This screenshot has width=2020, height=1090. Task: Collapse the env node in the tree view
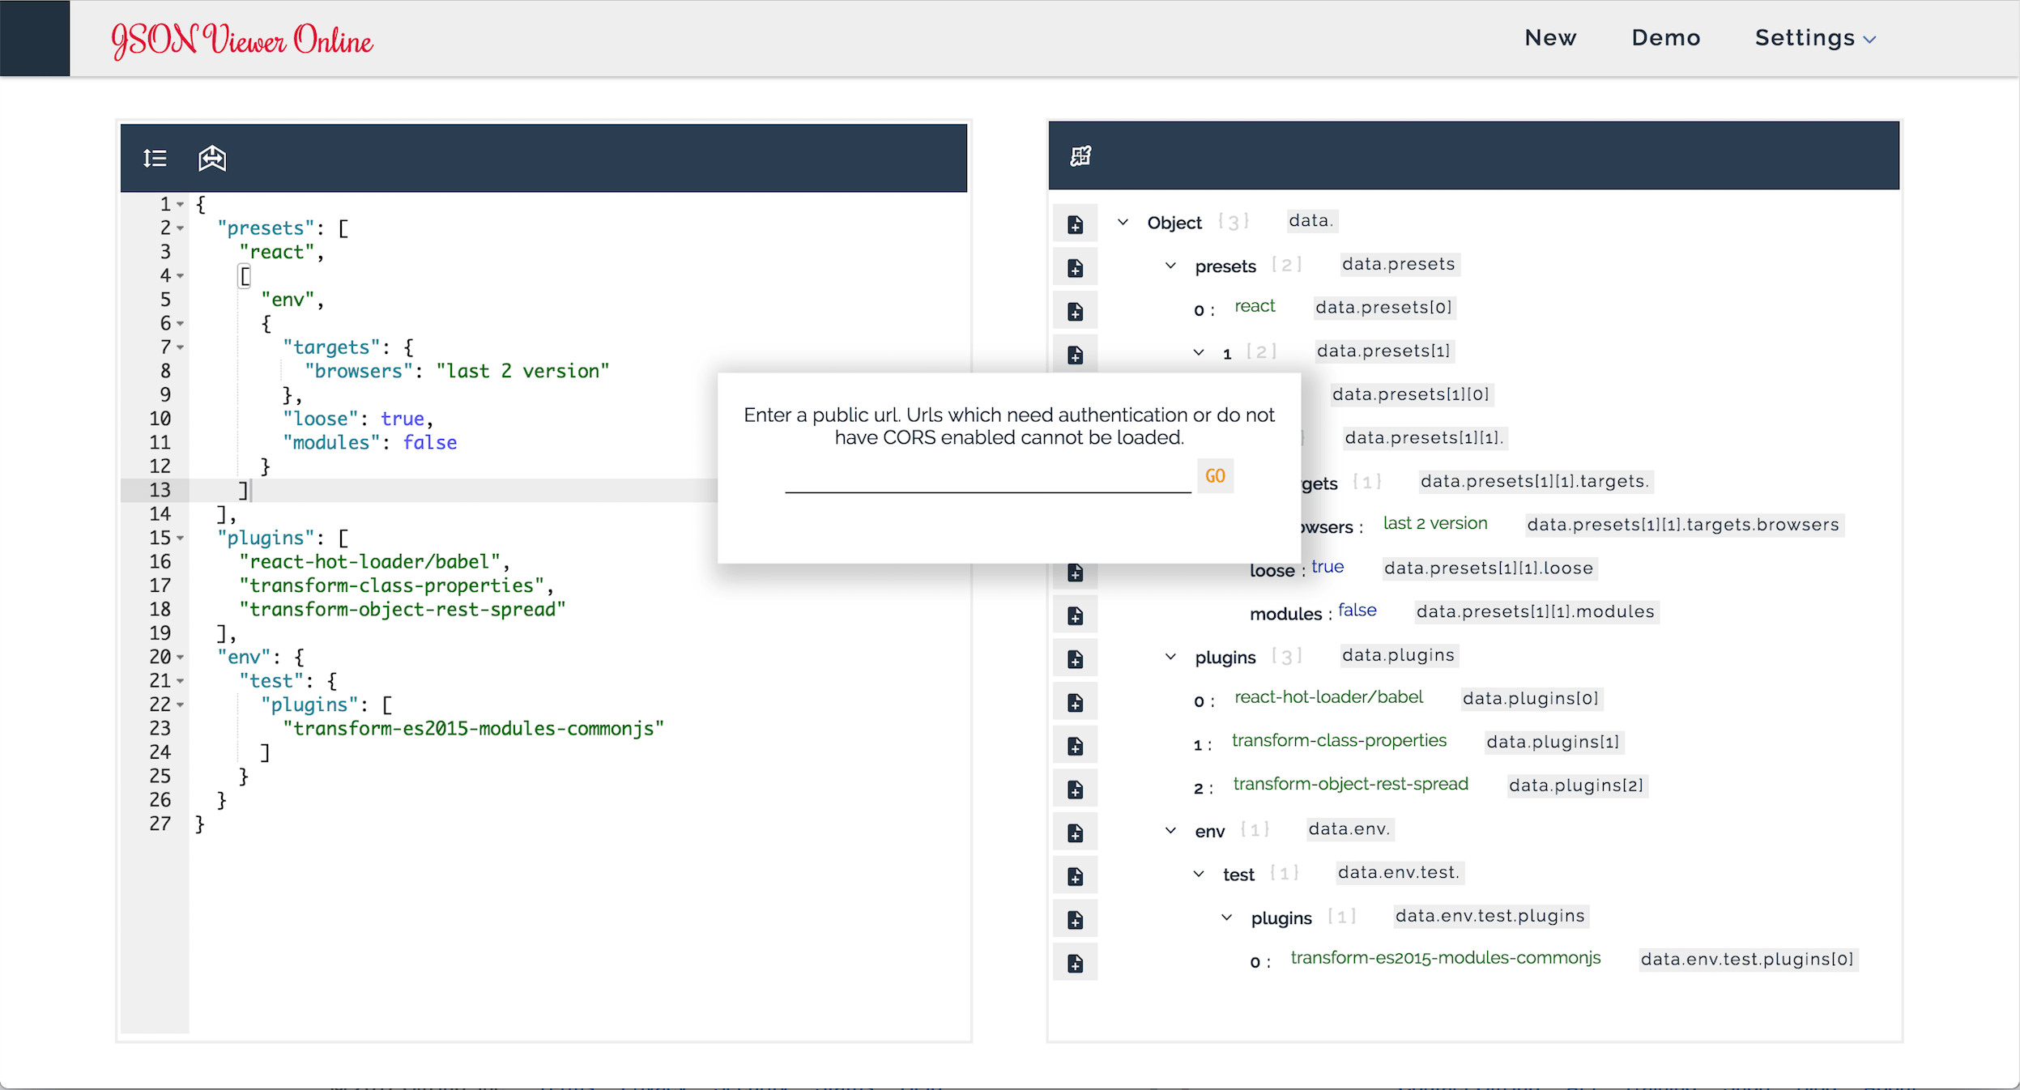click(1170, 830)
